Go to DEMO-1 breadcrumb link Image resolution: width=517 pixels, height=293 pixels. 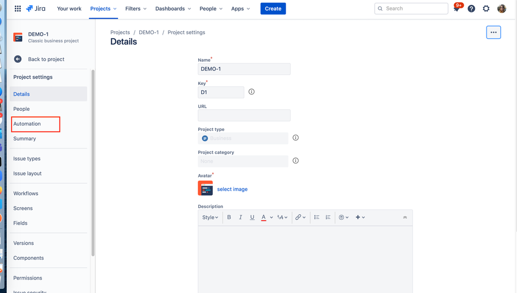[149, 32]
